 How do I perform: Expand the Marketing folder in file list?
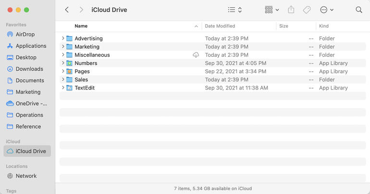(63, 46)
